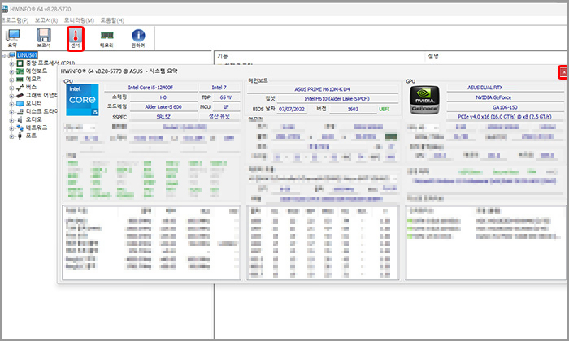The height and width of the screenshot is (341, 569).
Task: Expand the 메인보드 tree node
Action: tap(11, 71)
